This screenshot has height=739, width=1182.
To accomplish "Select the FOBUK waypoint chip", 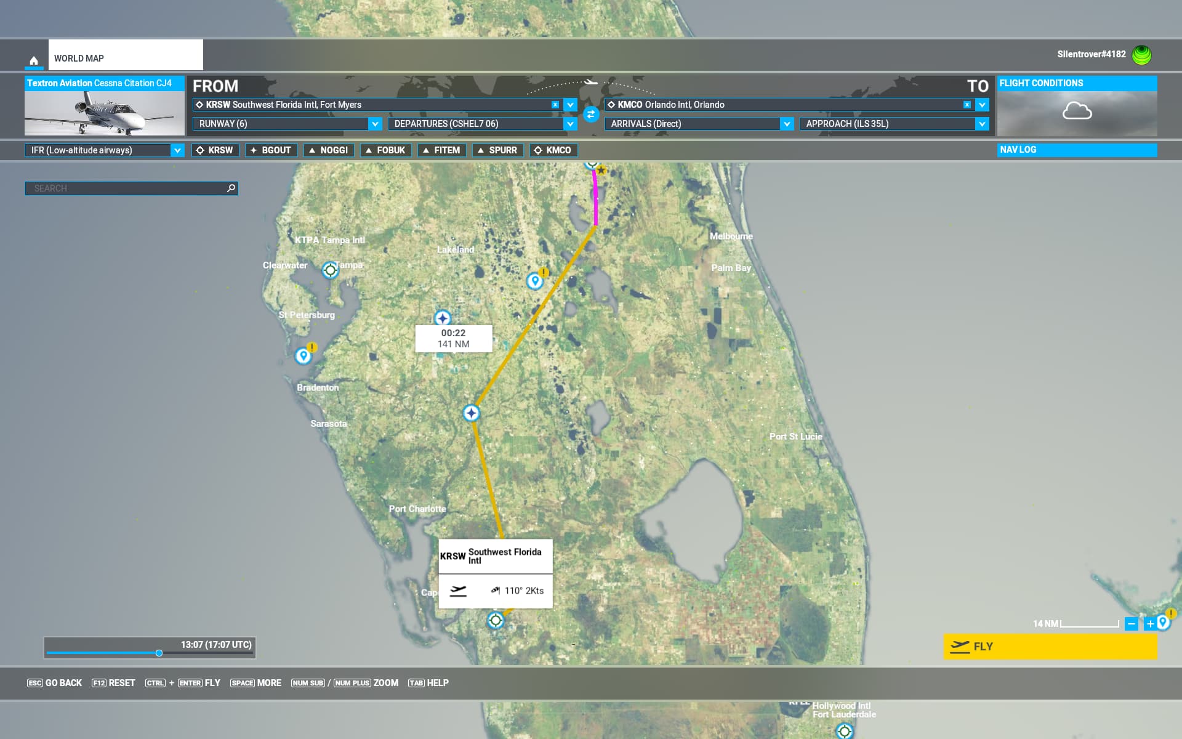I will click(385, 150).
